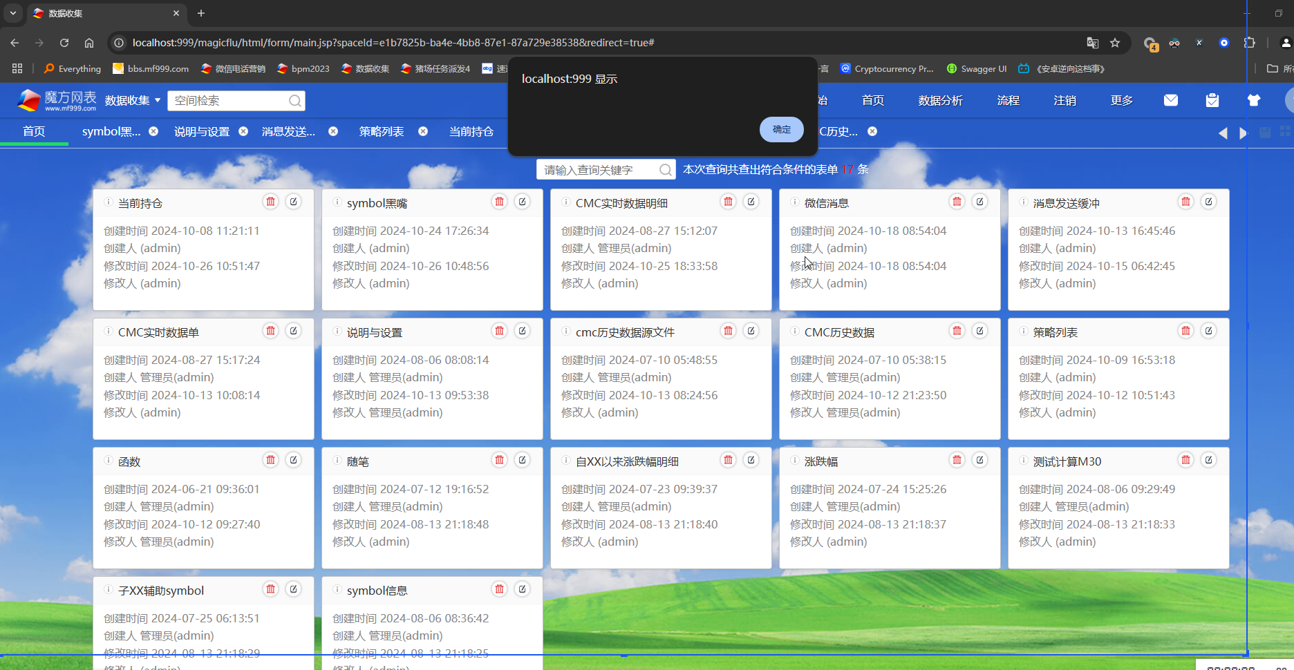This screenshot has height=670, width=1294.
Task: Open 数据分析 in the top menu
Action: [x=941, y=101]
